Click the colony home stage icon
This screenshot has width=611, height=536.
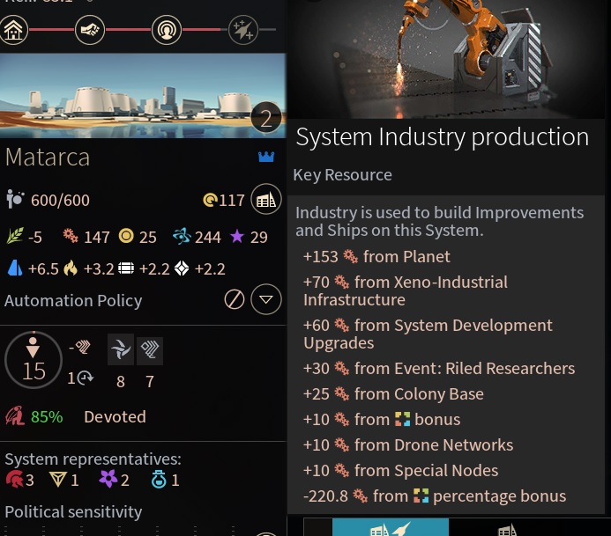(14, 30)
